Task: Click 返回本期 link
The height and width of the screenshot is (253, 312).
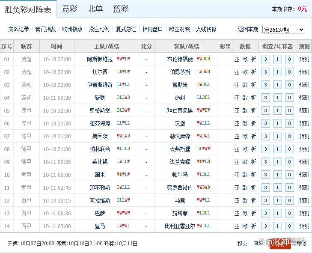Action: [248, 29]
